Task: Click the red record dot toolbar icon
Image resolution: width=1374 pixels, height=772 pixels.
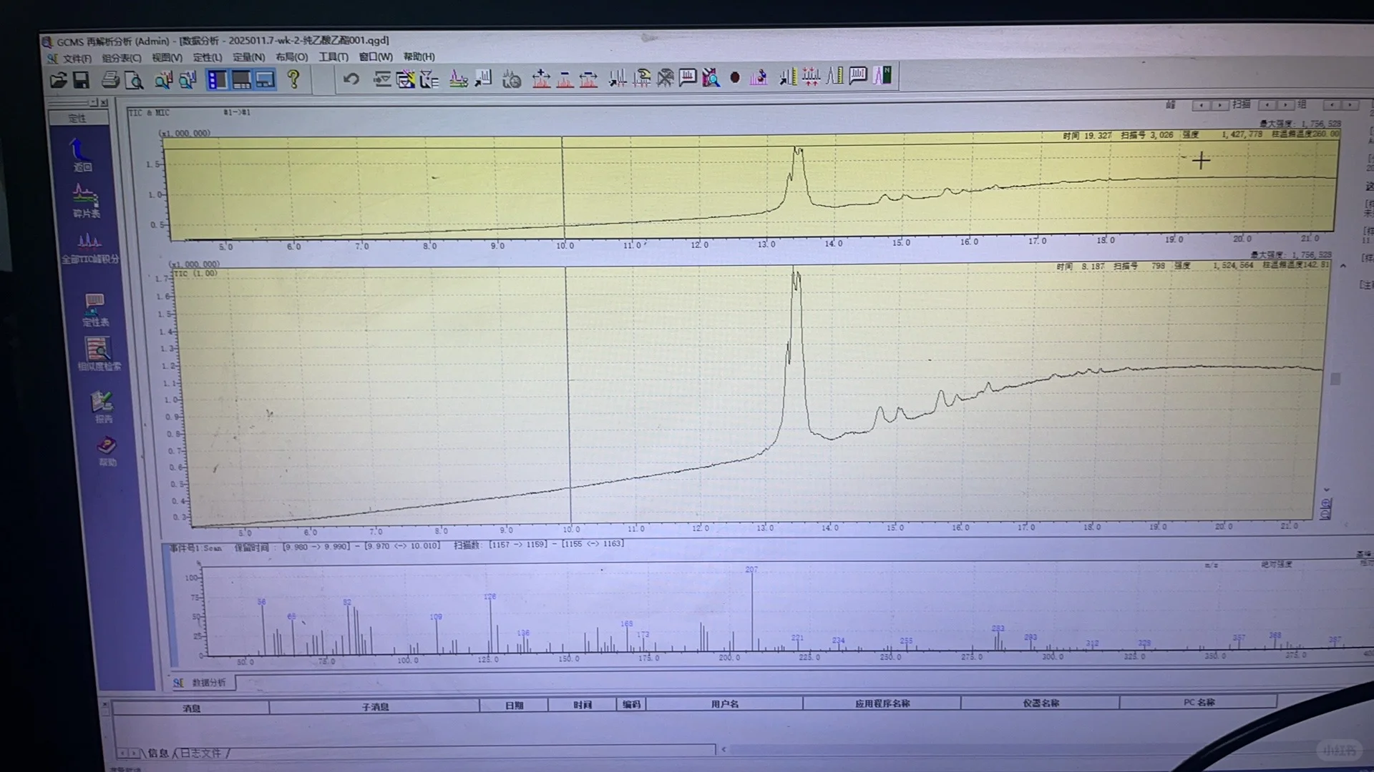Action: 734,78
